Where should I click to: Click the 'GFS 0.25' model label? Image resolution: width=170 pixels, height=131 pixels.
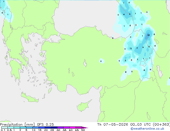tap(45, 125)
